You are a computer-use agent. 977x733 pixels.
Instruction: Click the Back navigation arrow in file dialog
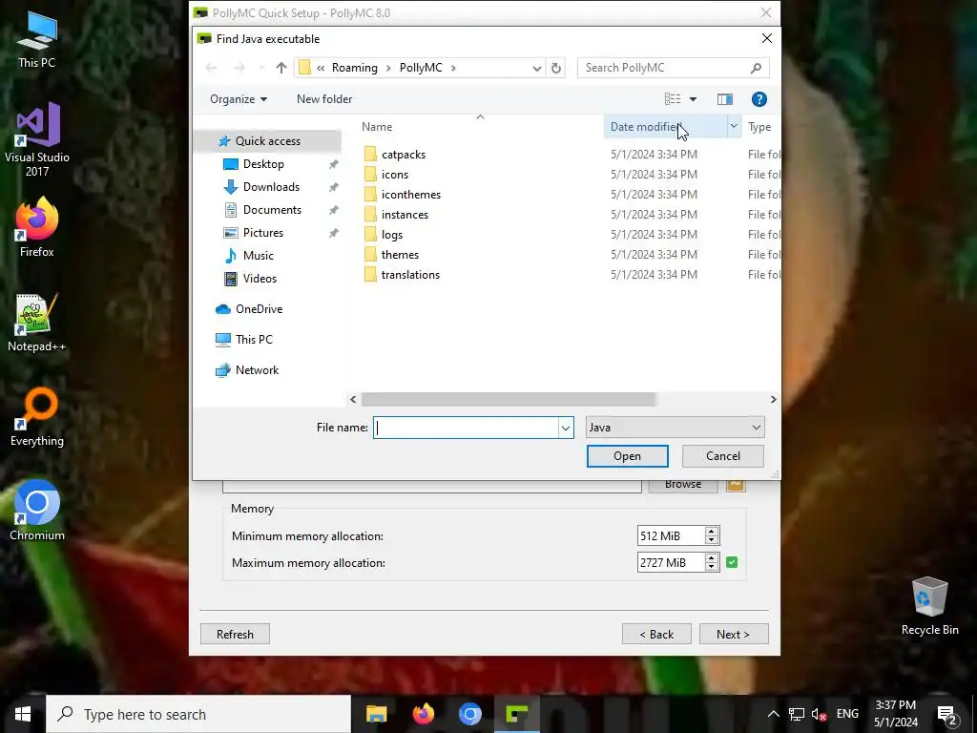click(211, 68)
